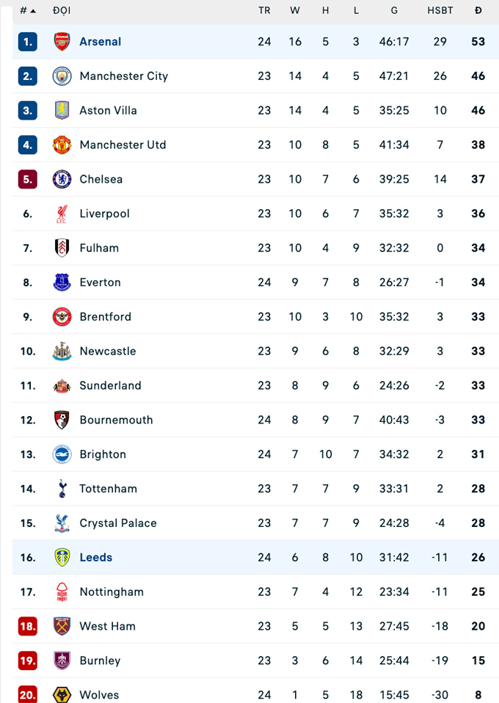Click the Chelsea club badge icon
Image resolution: width=499 pixels, height=703 pixels.
tap(62, 179)
